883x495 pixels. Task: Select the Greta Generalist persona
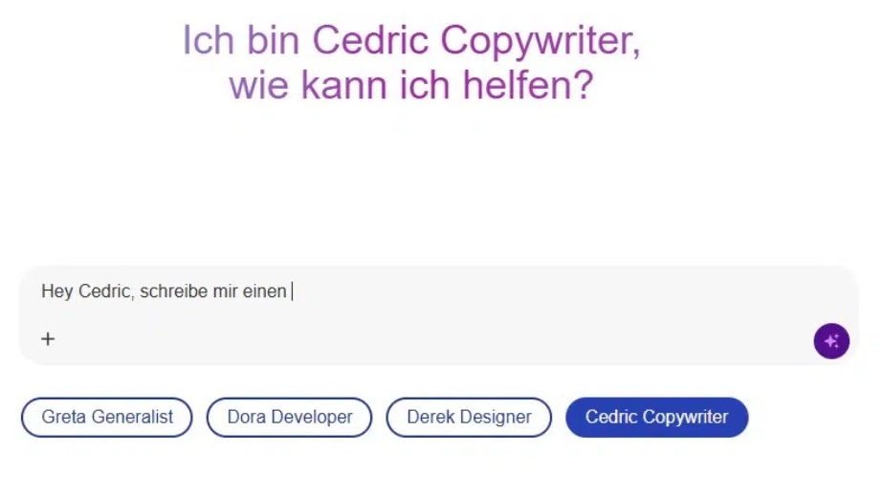coord(107,418)
